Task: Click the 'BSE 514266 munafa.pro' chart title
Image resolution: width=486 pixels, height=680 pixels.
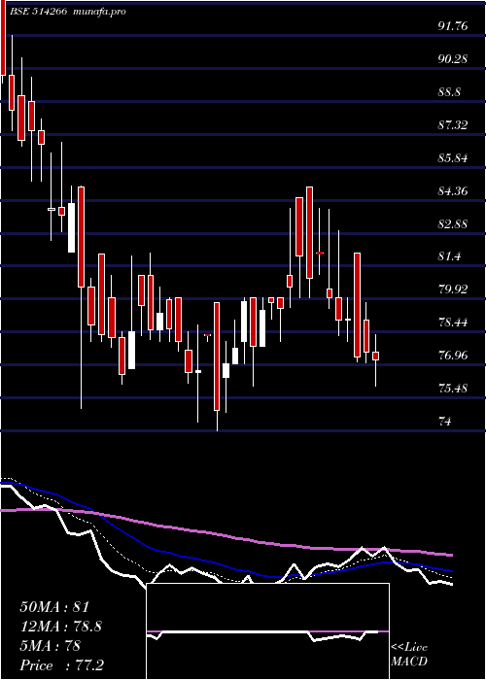Action: point(68,12)
